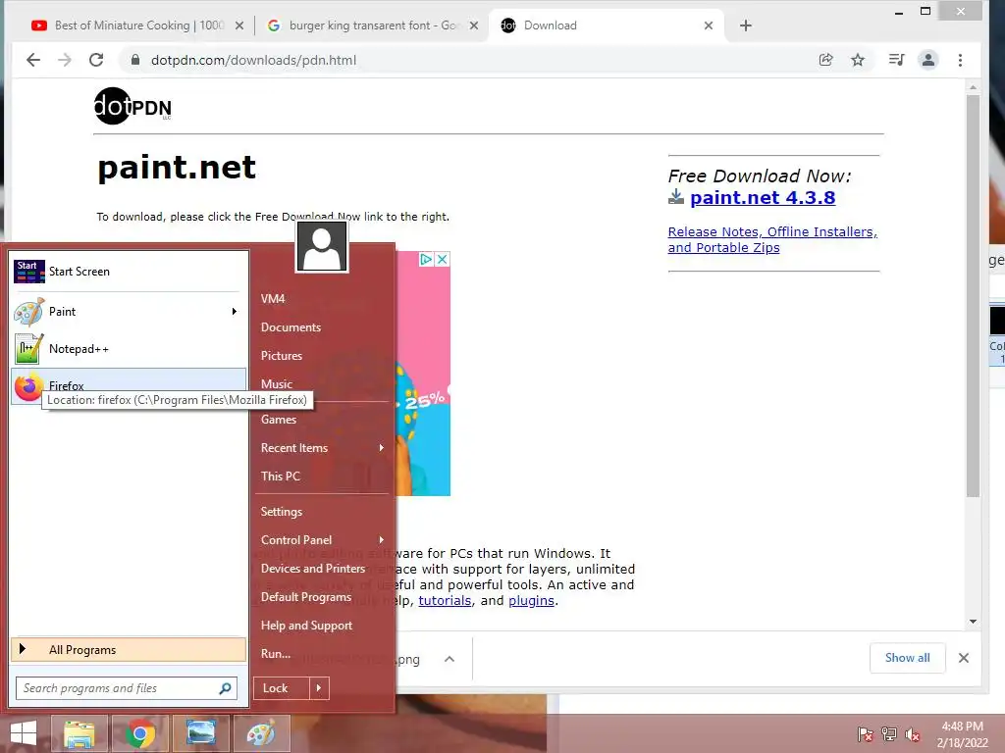The width and height of the screenshot is (1005, 753).
Task: Open a new Chrome tab
Action: [746, 25]
